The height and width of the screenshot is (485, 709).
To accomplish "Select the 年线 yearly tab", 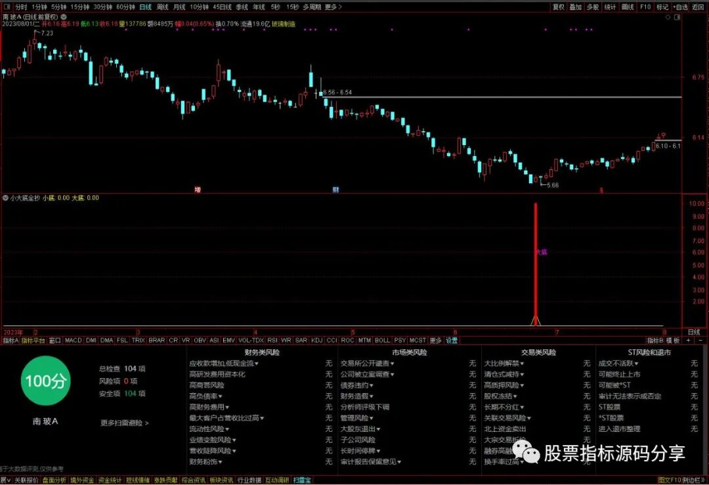I will point(259,7).
